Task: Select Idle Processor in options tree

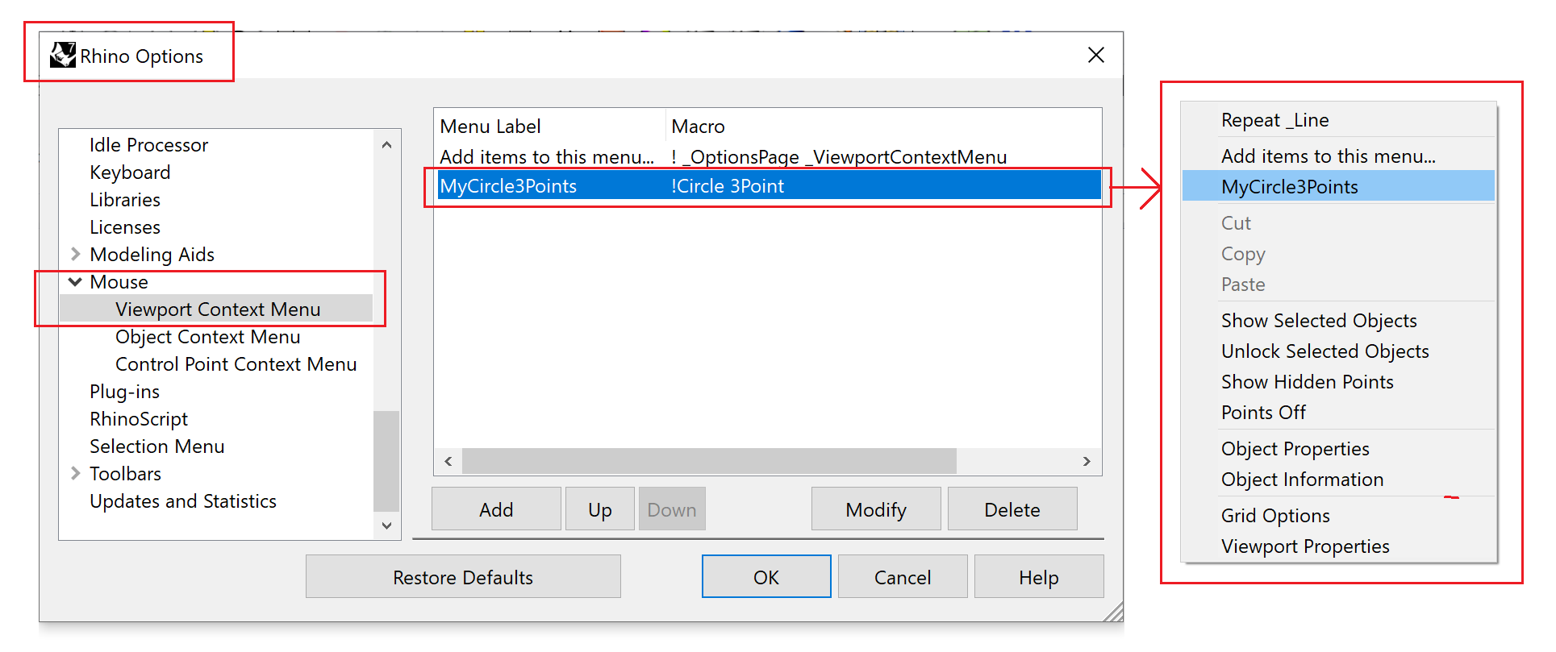Action: tap(149, 145)
